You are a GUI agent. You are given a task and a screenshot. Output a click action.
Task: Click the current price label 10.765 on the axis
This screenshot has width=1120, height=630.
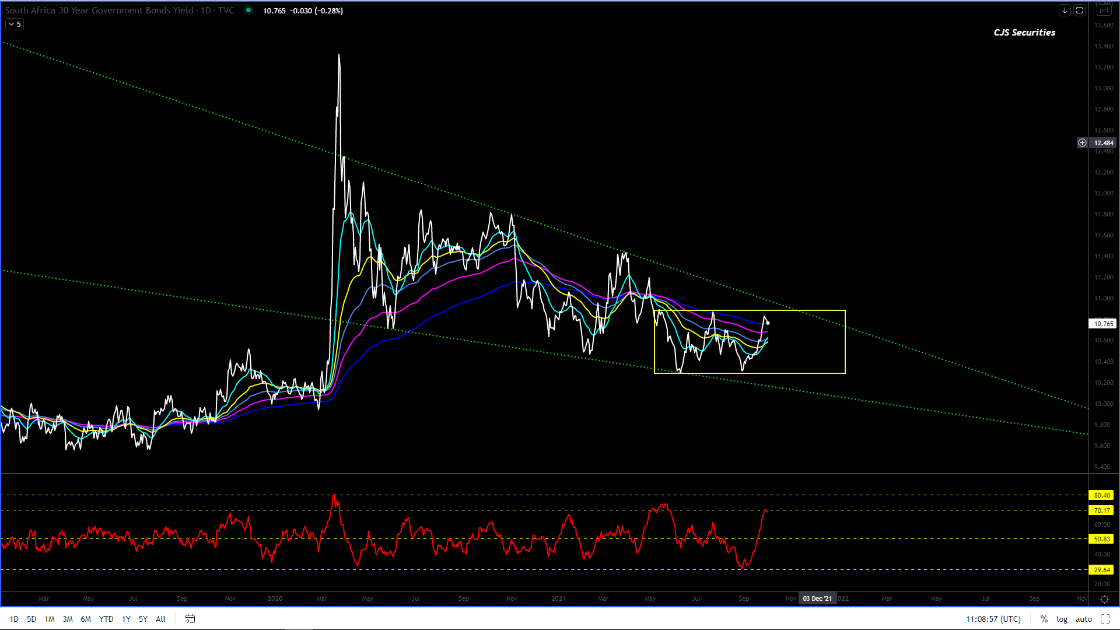click(1102, 324)
